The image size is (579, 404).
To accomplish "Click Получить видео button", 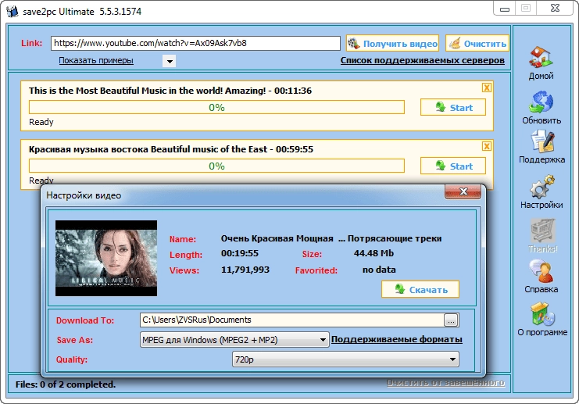I will (x=392, y=44).
